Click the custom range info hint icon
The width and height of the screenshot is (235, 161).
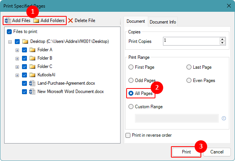[224, 118]
